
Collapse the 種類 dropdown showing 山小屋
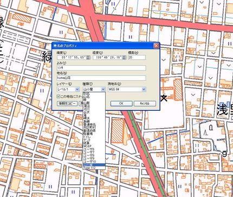[103, 90]
